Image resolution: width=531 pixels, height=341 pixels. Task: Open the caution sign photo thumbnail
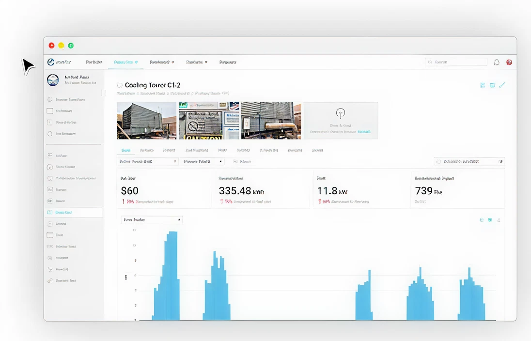[209, 121]
